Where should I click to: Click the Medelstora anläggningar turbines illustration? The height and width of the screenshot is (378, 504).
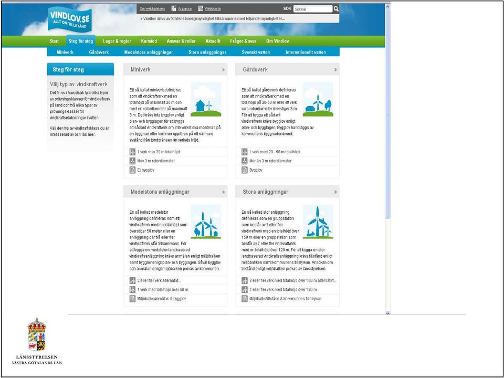coord(206,222)
